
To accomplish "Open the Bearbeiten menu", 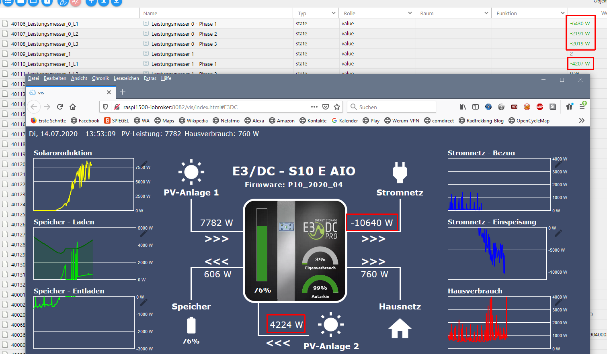I will tap(55, 78).
